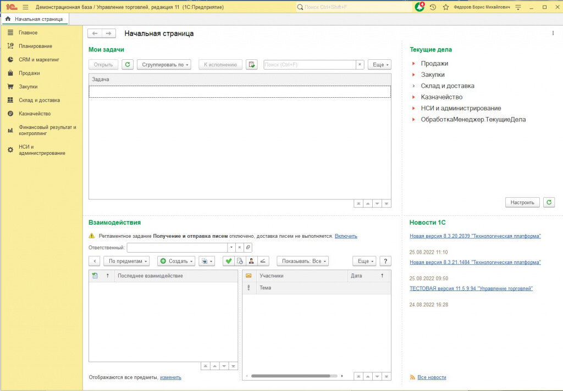The height and width of the screenshot is (391, 563).
Task: Clear the Ответственный field with x
Action: (240, 248)
